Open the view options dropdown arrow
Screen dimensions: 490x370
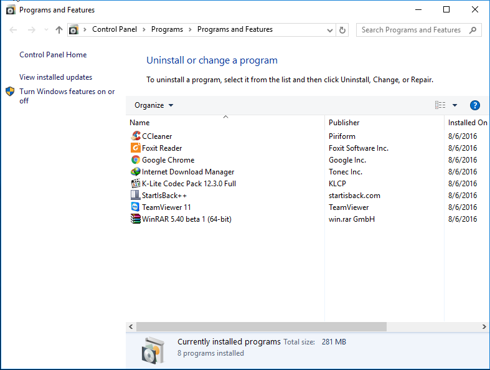[x=455, y=105]
